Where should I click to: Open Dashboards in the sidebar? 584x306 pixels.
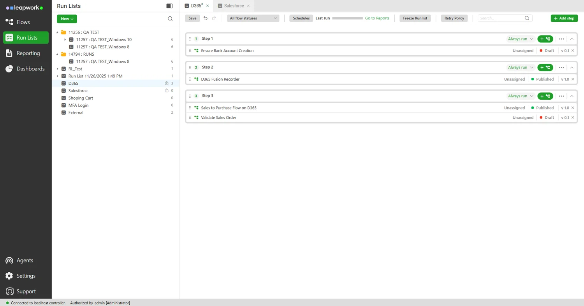30,69
